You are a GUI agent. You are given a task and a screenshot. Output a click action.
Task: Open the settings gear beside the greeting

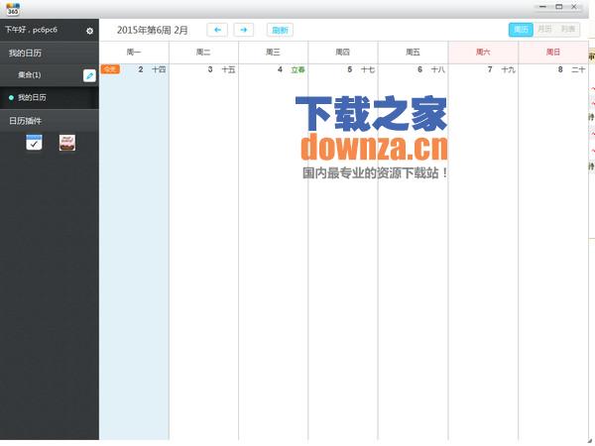click(x=89, y=31)
